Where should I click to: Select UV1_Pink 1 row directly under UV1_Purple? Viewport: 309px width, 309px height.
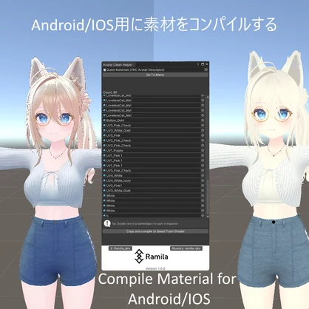pos(153,155)
